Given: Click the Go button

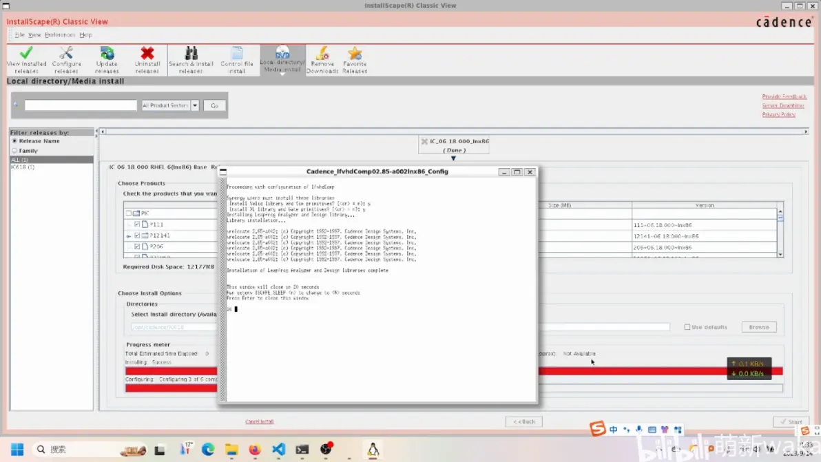Looking at the screenshot, I should 215,105.
